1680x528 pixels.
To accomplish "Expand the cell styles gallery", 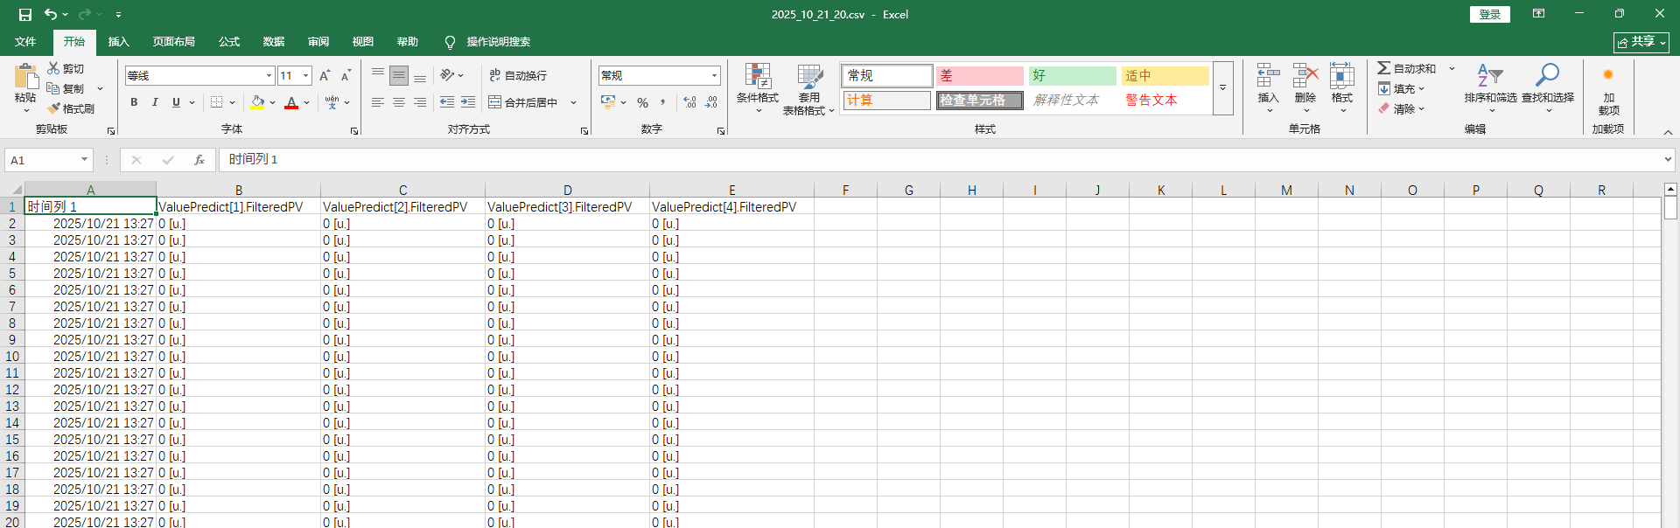I will [1223, 88].
